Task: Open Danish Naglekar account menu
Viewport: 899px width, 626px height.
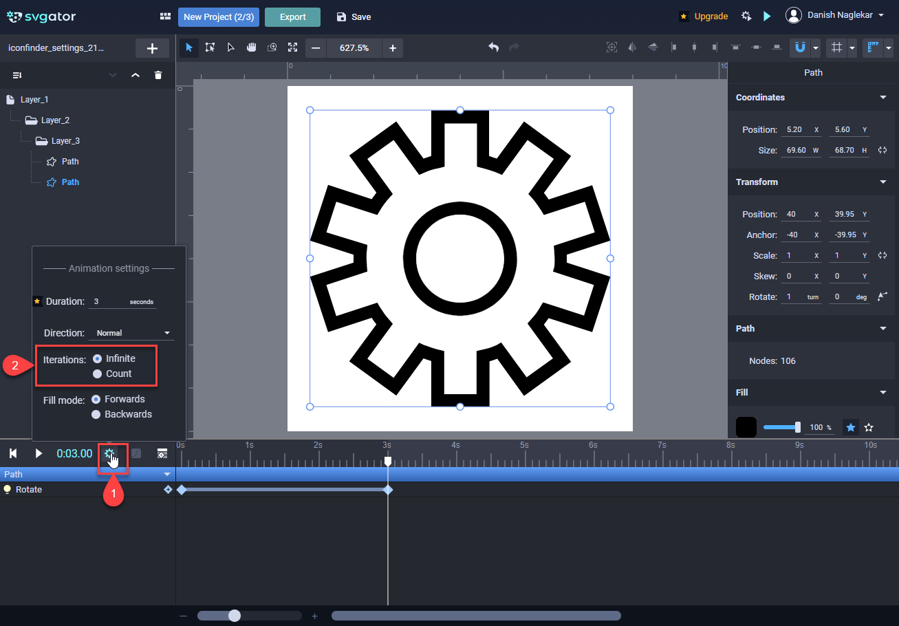Action: click(834, 17)
